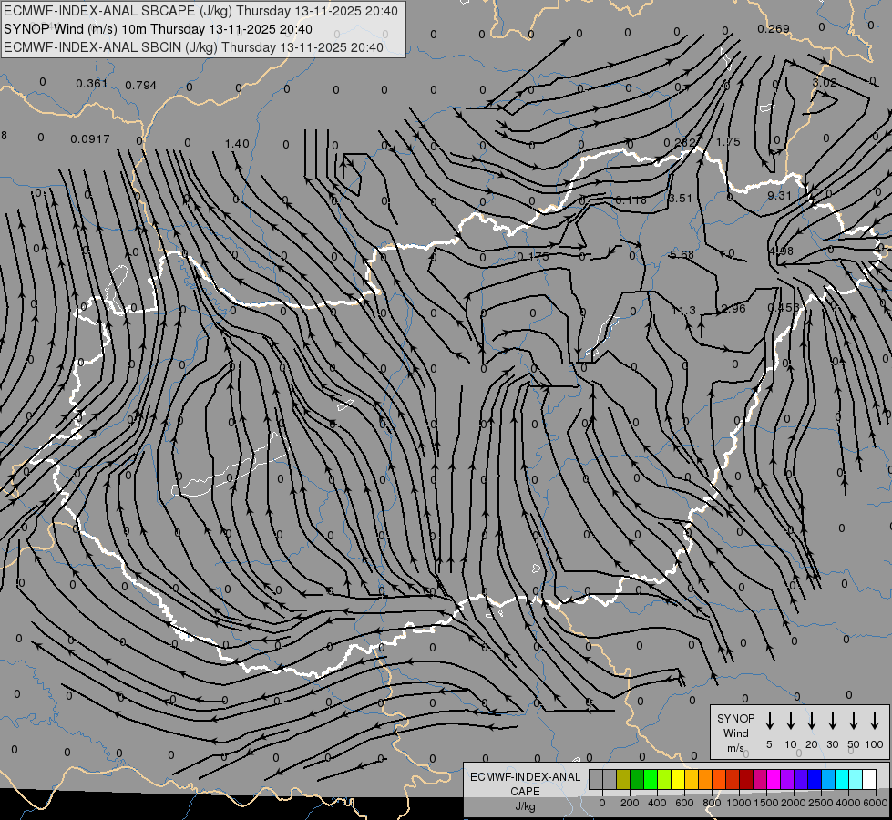892x820 pixels.
Task: Click the 1000 tick label on CAPE scale
Action: [738, 803]
